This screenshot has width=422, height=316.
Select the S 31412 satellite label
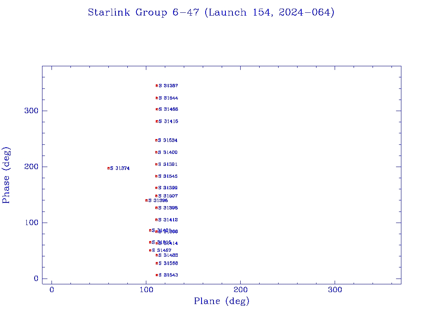[168, 220]
